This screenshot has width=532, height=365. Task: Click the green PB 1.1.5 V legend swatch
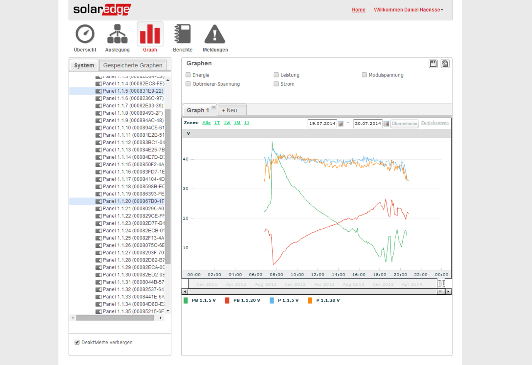(x=185, y=301)
